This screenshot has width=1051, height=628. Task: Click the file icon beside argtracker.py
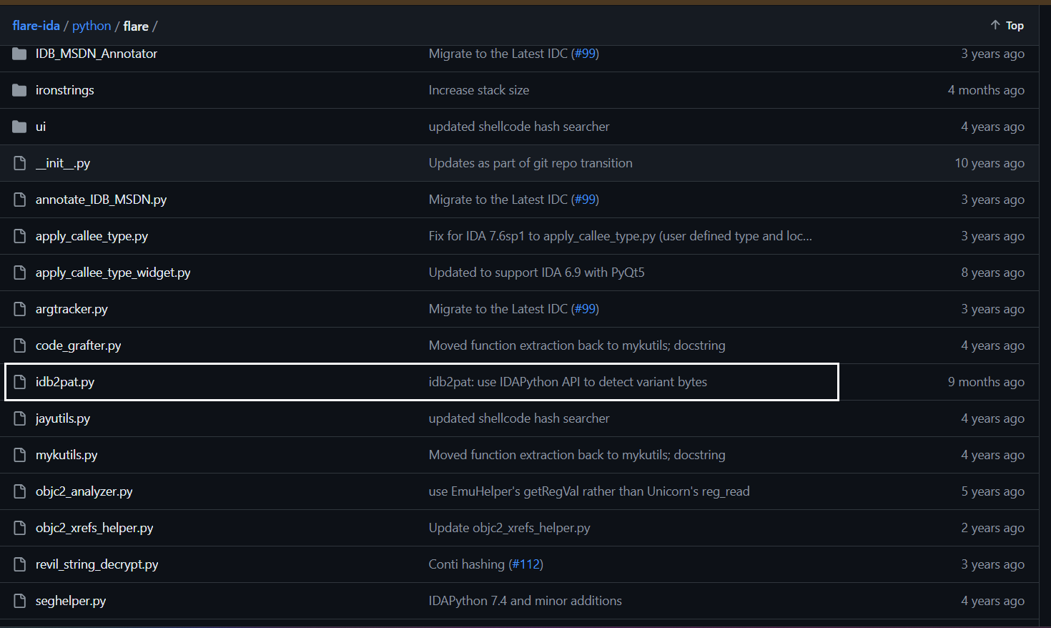(20, 309)
